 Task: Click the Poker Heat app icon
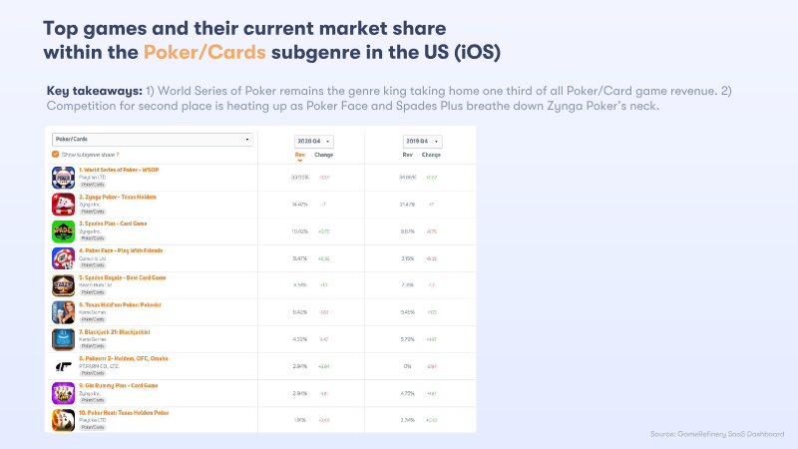[x=63, y=419]
